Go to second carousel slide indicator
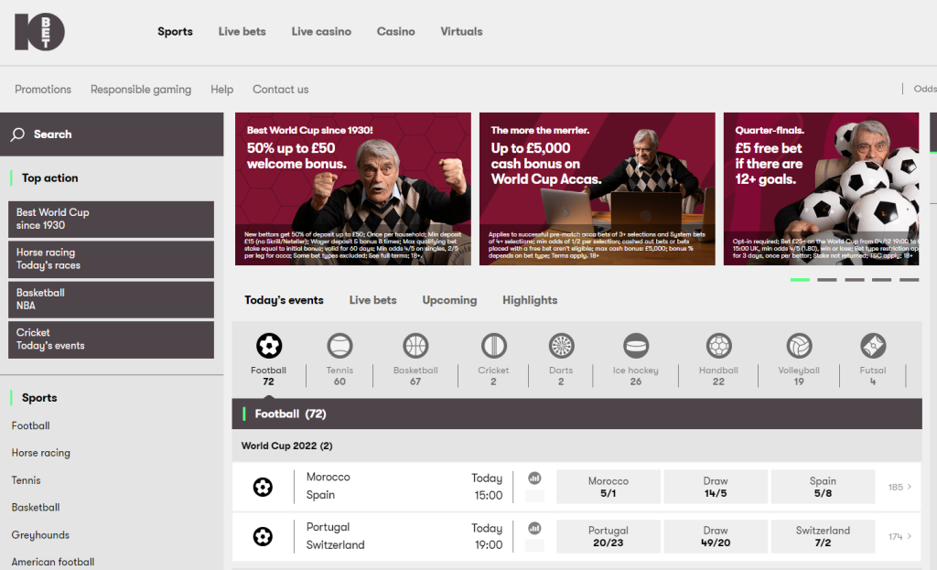Screen dimensions: 937x570 827,280
